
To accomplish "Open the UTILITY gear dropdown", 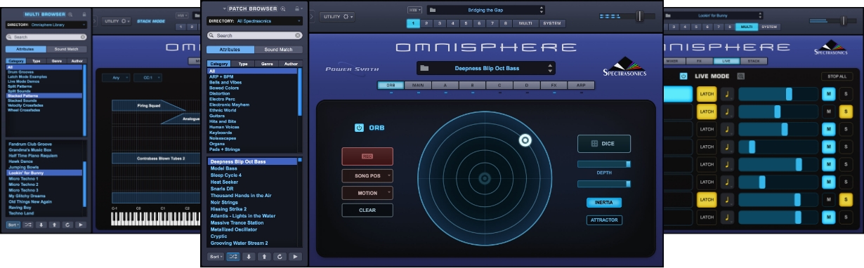I will pyautogui.click(x=337, y=16).
